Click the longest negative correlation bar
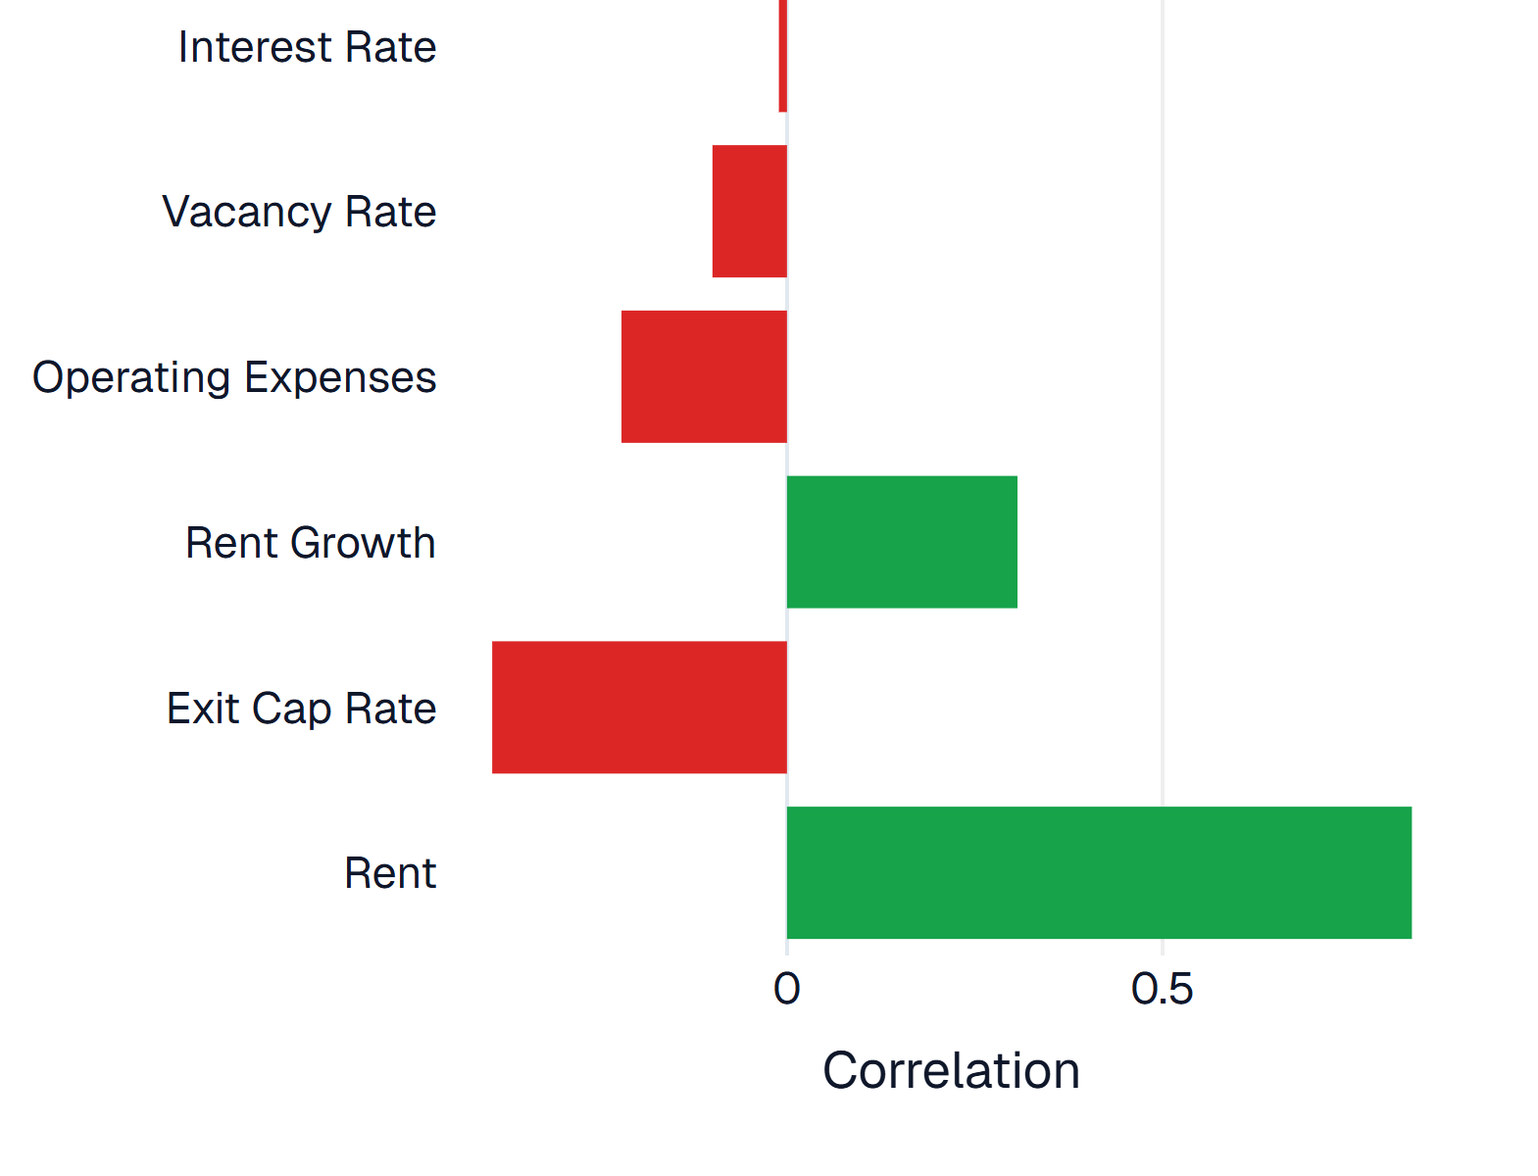 pyautogui.click(x=639, y=708)
